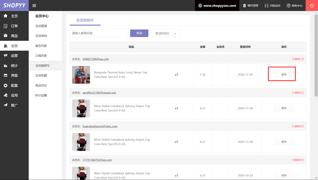Viewport: 318px width, 180px height.
Task: Open 统计 statistics in sidebar
Action: (x=14, y=65)
